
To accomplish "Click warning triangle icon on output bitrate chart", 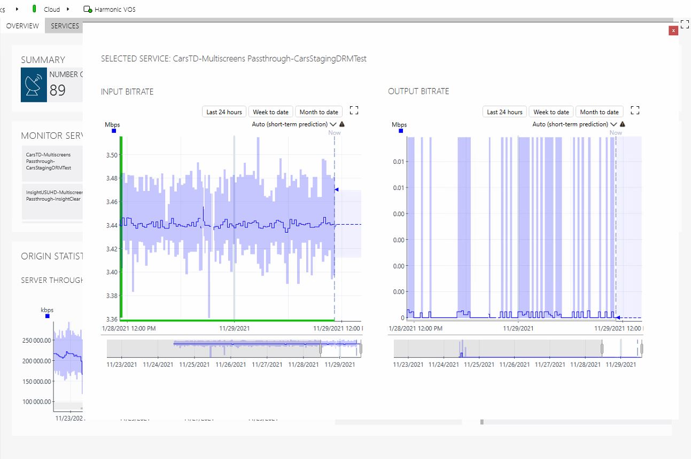I will click(x=623, y=124).
